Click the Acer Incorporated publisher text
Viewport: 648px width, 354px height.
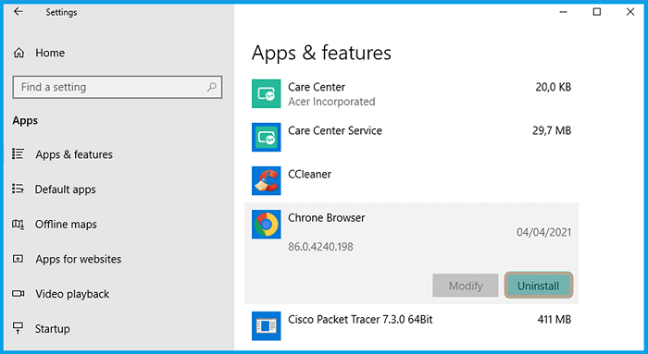[x=331, y=102]
